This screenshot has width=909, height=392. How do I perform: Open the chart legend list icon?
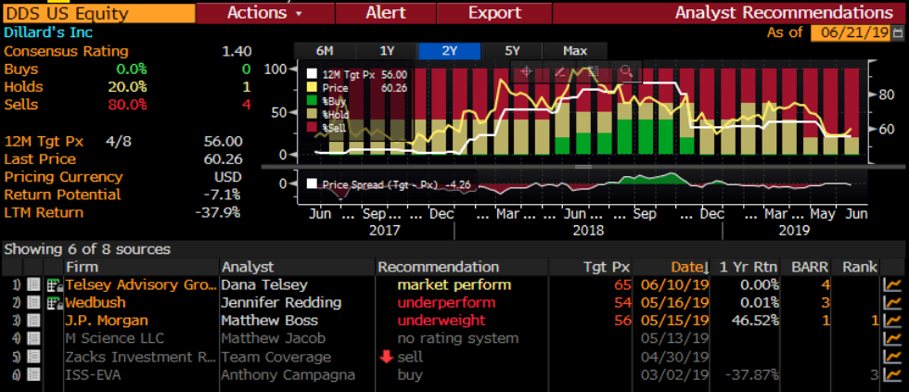[x=593, y=71]
